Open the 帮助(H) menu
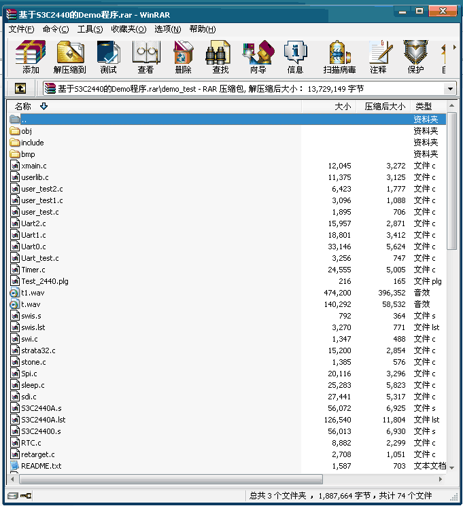Viewport: 463px width, 506px height. pos(203,29)
